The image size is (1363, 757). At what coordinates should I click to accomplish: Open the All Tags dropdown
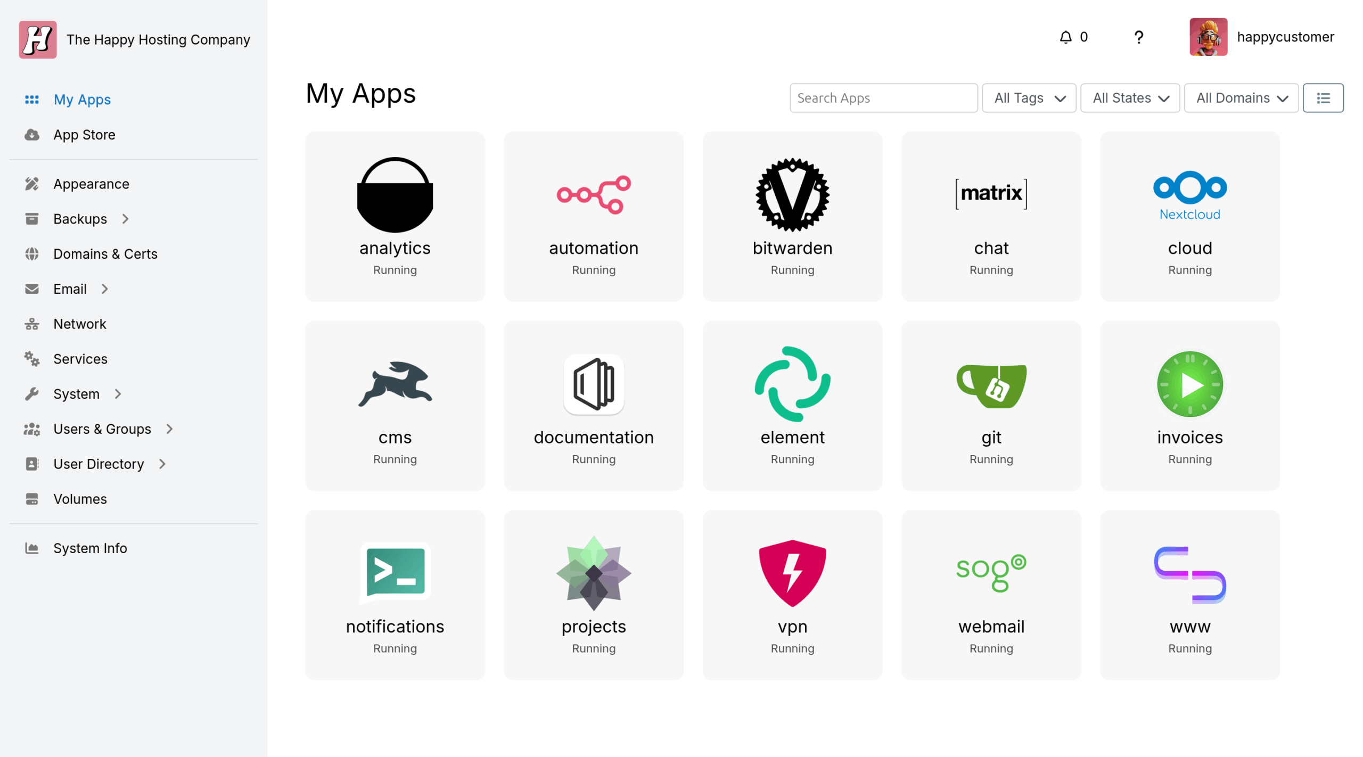(1028, 98)
